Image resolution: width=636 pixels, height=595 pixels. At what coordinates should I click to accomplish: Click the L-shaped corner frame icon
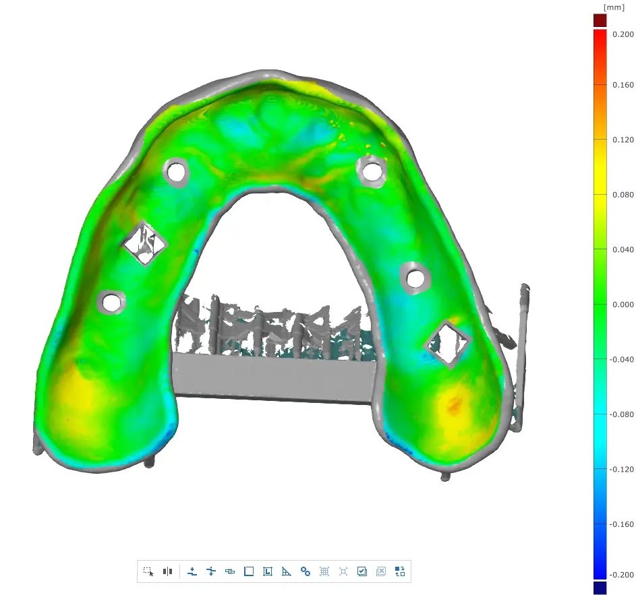pos(249,571)
